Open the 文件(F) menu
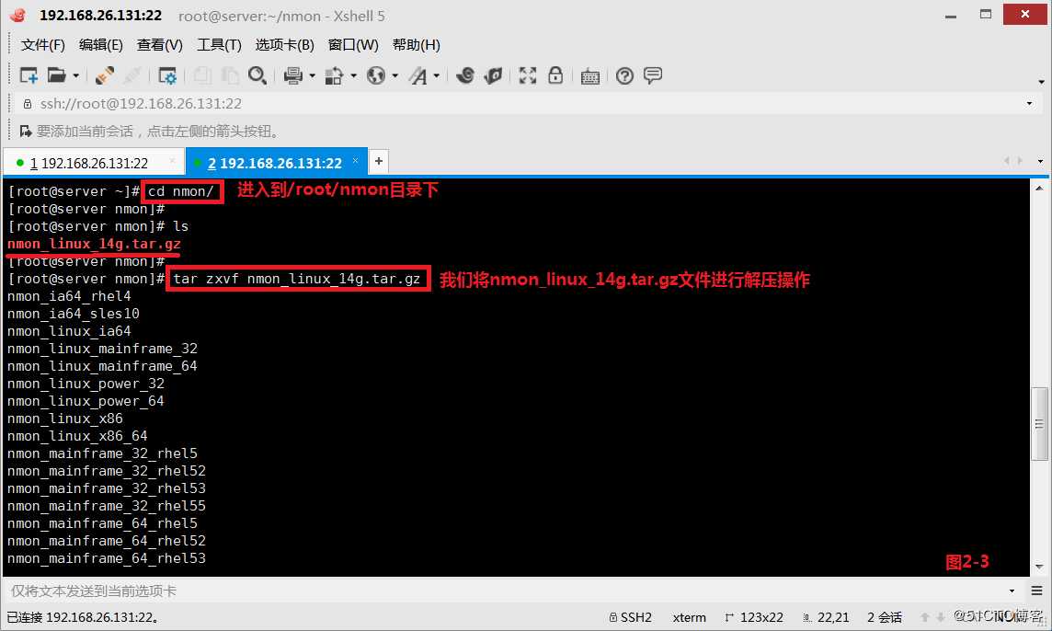 pyautogui.click(x=43, y=45)
